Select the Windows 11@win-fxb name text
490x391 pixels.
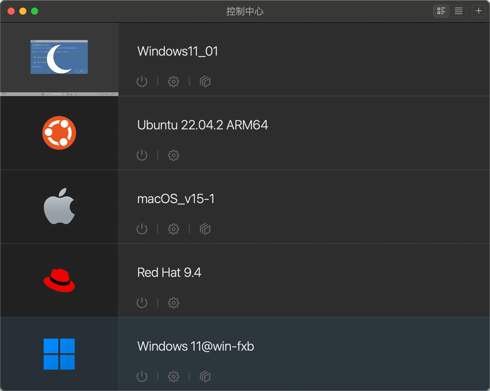(x=195, y=346)
